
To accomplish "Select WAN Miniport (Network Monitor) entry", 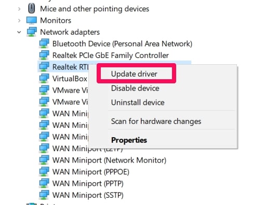I will coord(109,160).
